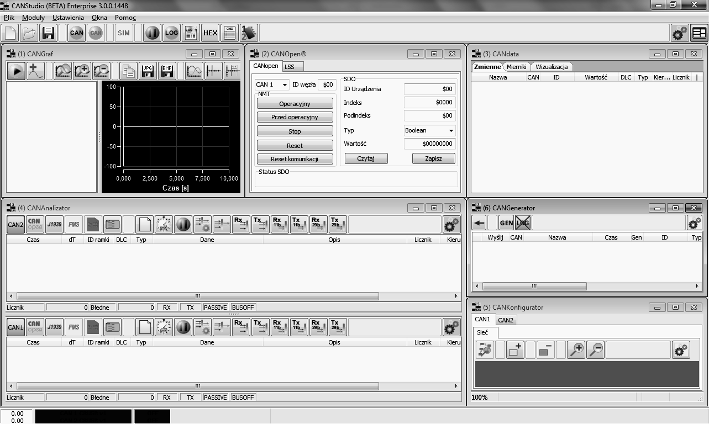The image size is (709, 424).
Task: Click the pause icon in main toolbar
Action: [x=153, y=33]
